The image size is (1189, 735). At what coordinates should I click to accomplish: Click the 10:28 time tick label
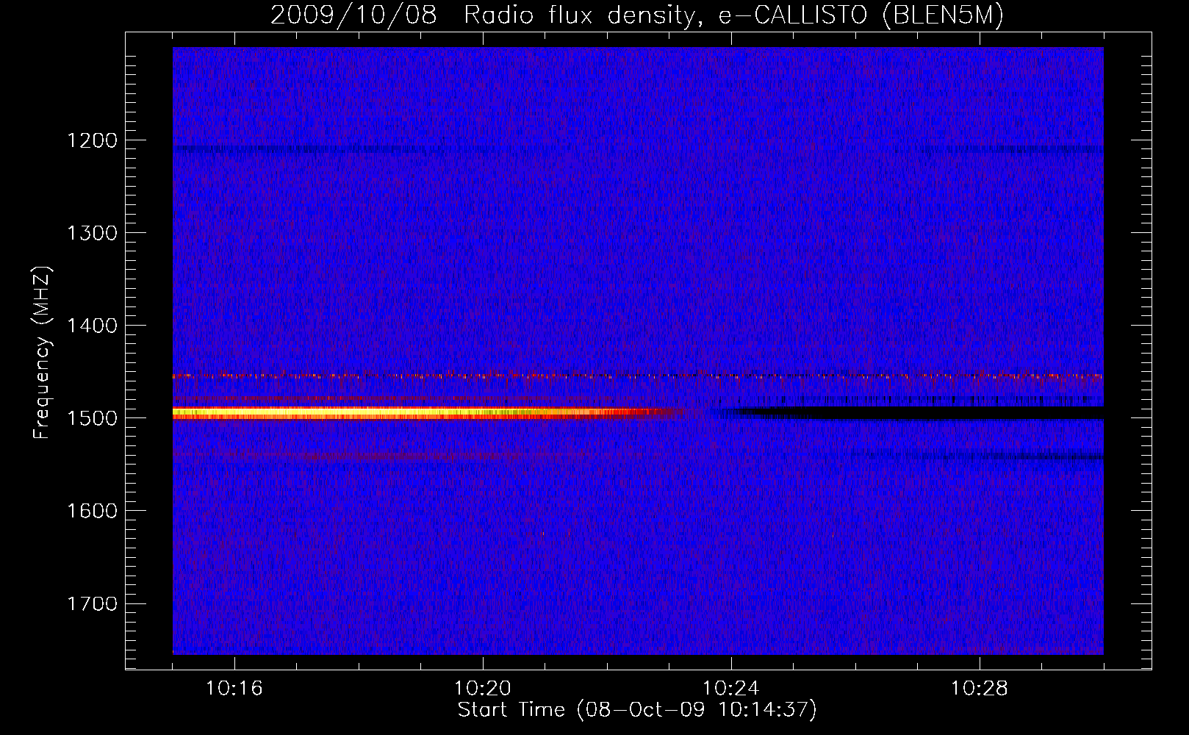(979, 689)
